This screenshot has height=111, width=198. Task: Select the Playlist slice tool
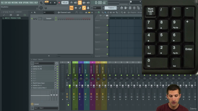tap(117, 12)
